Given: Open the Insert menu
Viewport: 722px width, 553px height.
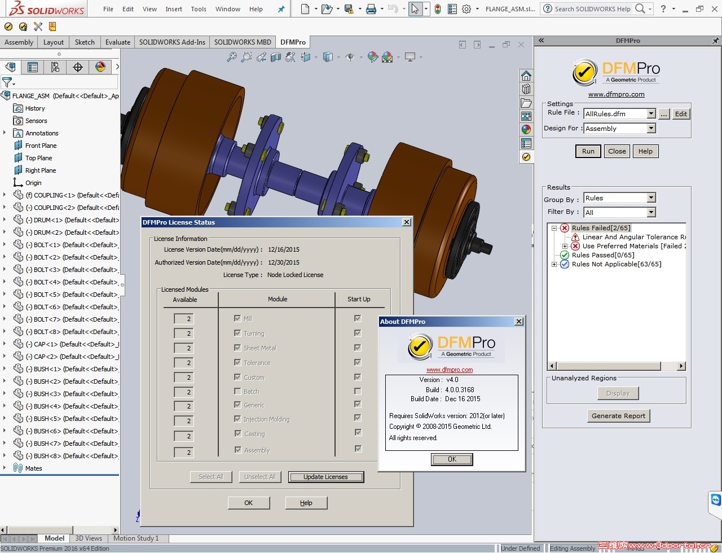Looking at the screenshot, I should pyautogui.click(x=174, y=8).
